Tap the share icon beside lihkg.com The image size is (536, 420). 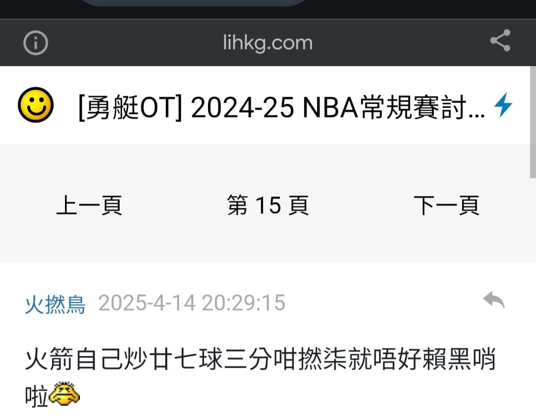point(500,41)
